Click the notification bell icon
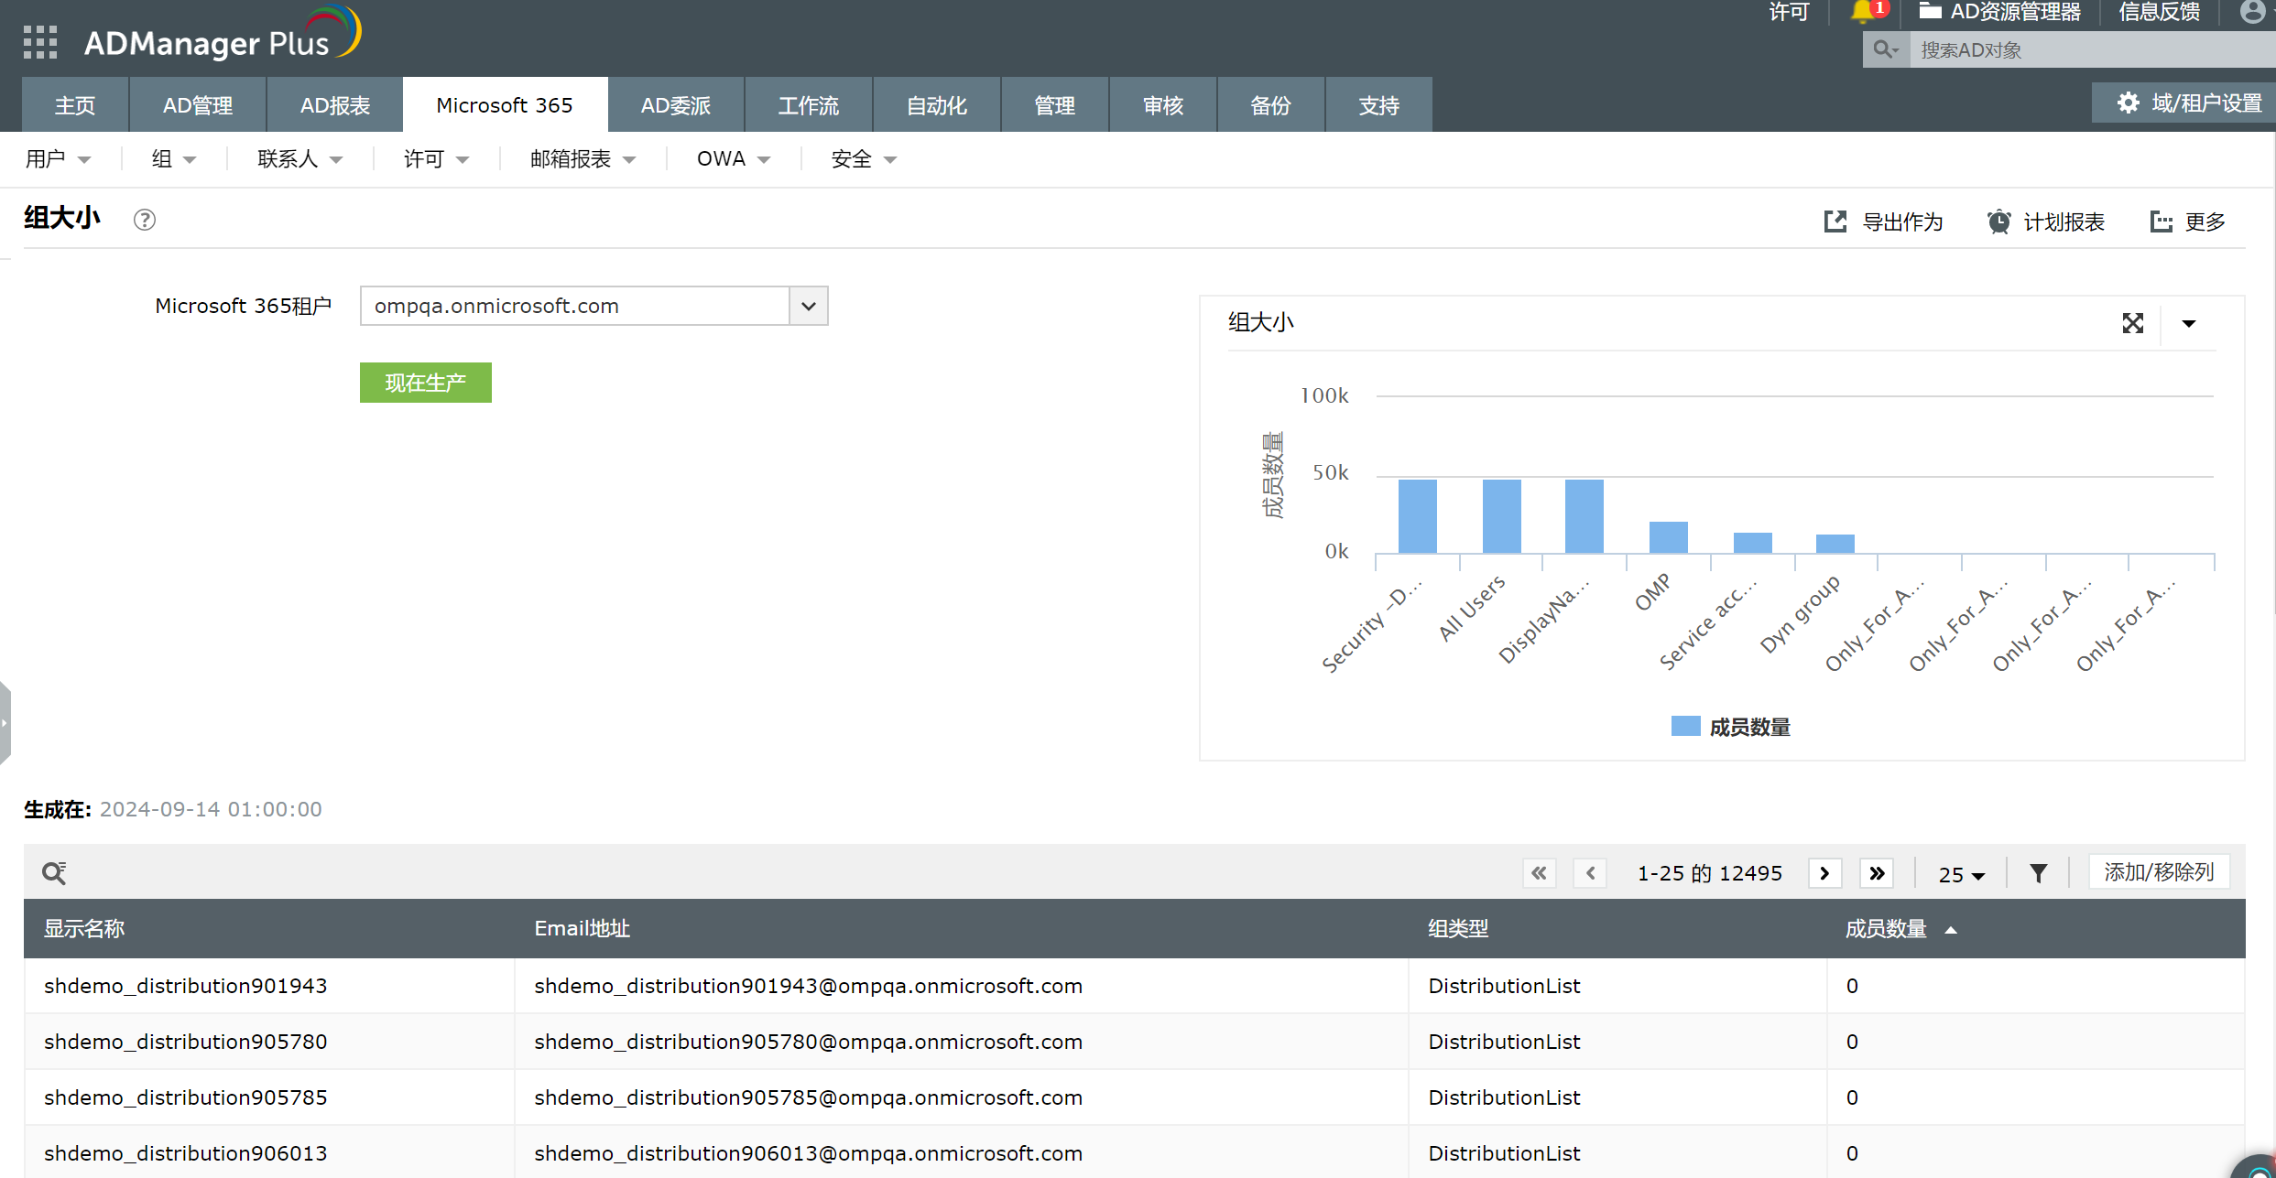 point(1861,12)
